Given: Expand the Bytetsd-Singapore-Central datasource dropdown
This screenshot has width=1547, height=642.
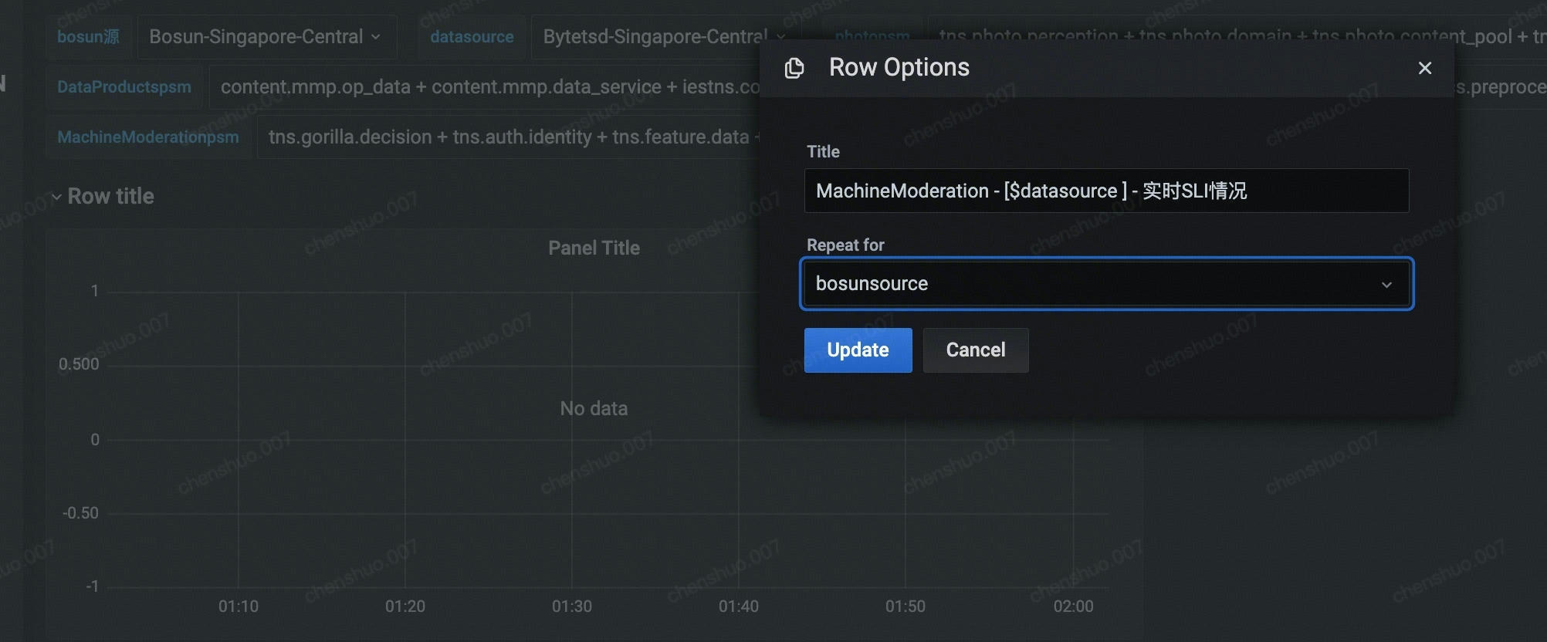Looking at the screenshot, I should (656, 37).
